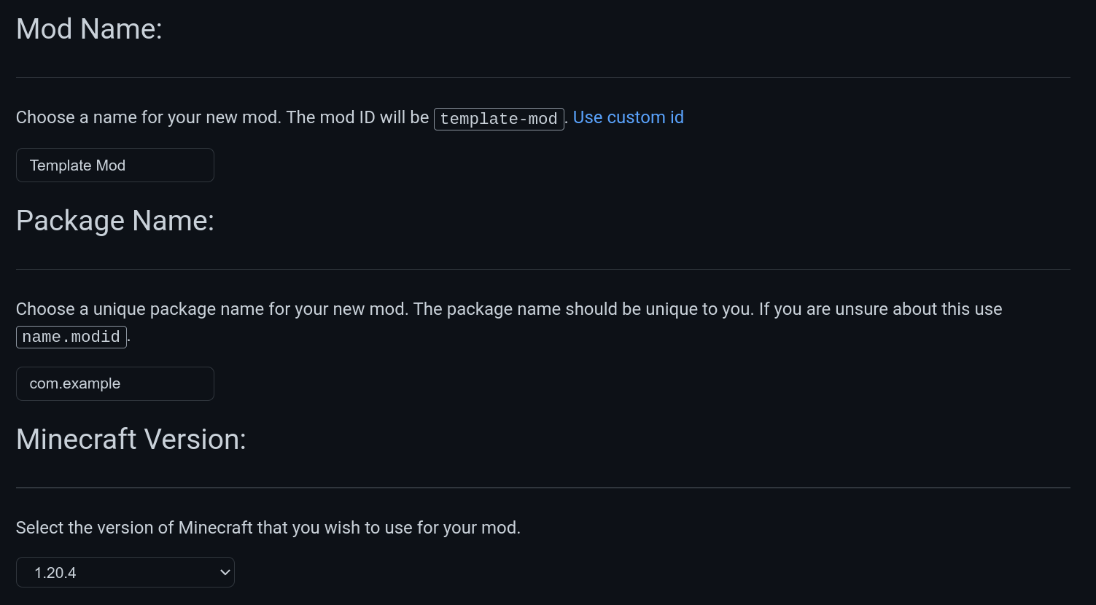
Task: Click the name.modid code snippet
Action: click(x=71, y=337)
